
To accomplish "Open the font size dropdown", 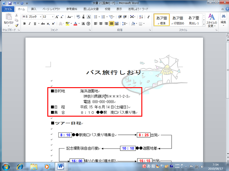I will (53, 17).
